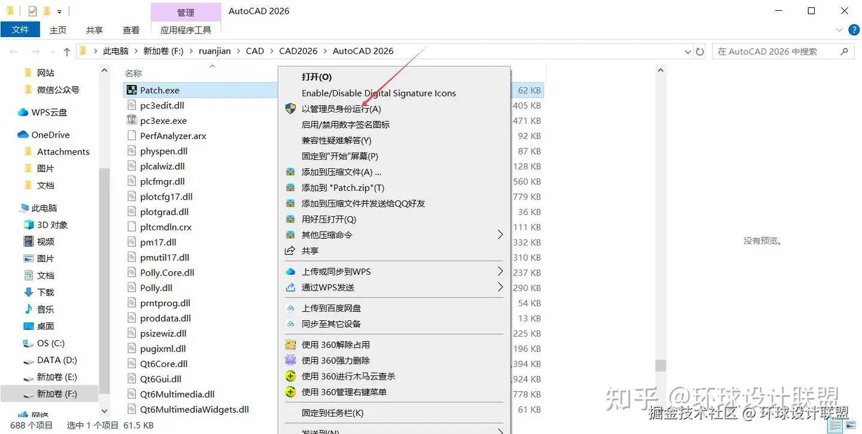This screenshot has width=862, height=434.
Task: Go up one folder with the up arrow
Action: pos(66,51)
